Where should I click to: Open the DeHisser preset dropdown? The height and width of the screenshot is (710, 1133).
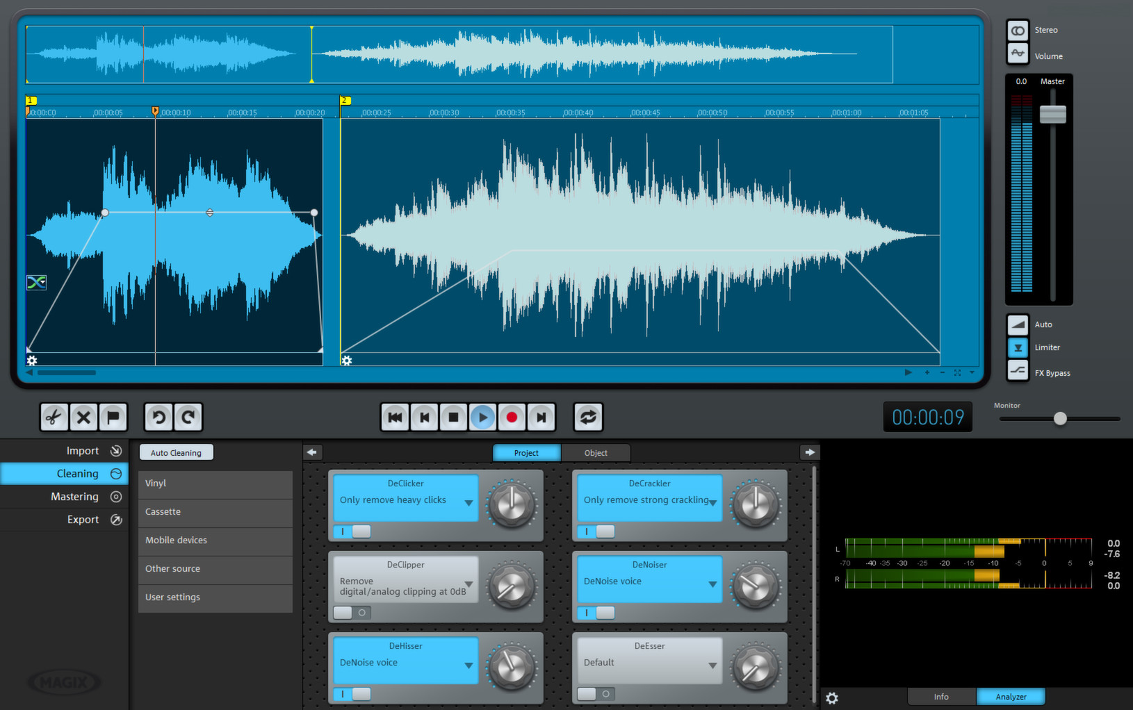pos(468,666)
